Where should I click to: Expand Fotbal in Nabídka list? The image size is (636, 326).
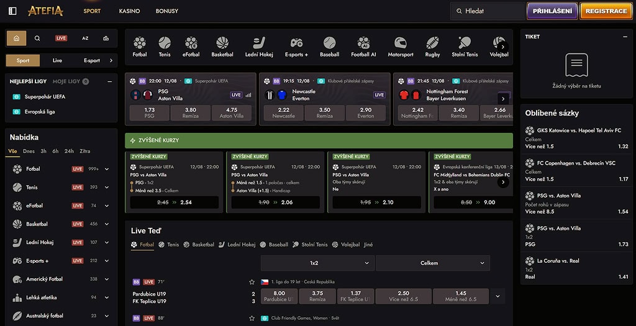pos(107,169)
